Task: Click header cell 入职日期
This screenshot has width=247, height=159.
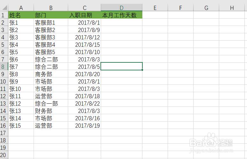Action: click(84, 15)
